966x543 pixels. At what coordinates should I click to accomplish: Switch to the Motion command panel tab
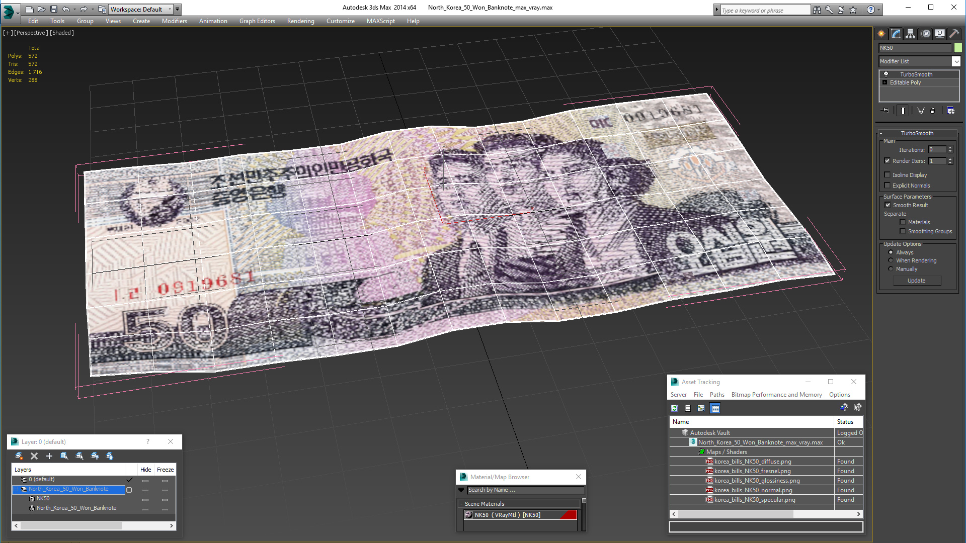point(926,34)
